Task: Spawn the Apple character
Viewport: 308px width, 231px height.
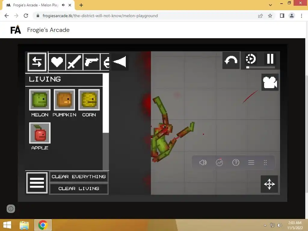Action: click(40, 133)
